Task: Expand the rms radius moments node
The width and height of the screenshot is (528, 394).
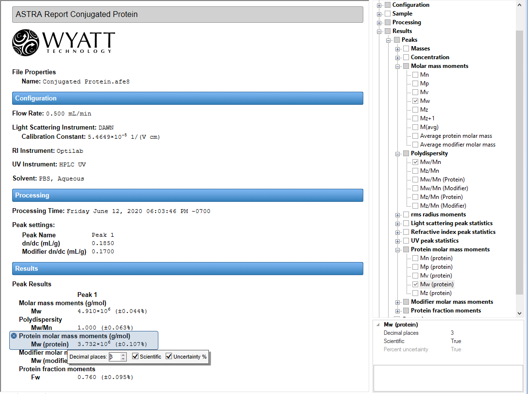Action: [x=398, y=214]
